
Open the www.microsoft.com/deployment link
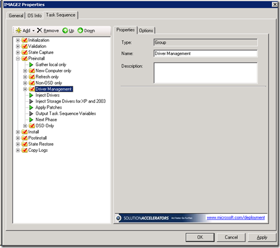[x=236, y=217]
